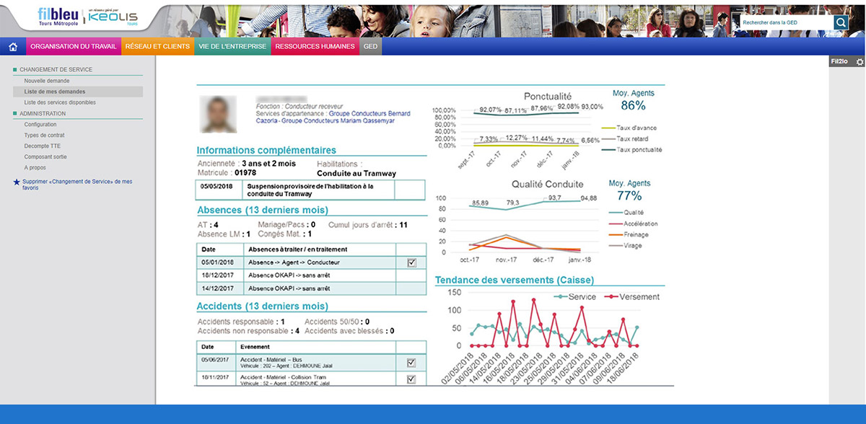Toggle the checkbox for the 05/01/2018 absence

(x=411, y=262)
